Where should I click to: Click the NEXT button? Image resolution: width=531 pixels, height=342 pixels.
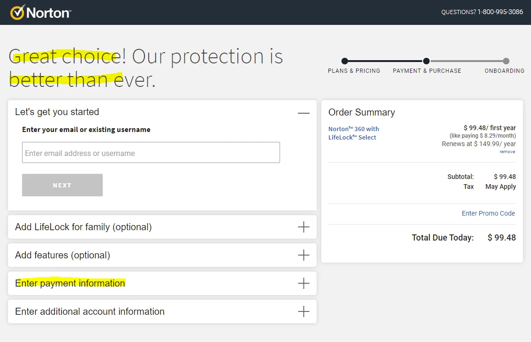click(x=62, y=185)
